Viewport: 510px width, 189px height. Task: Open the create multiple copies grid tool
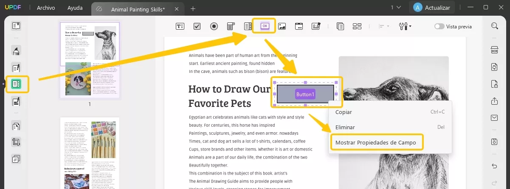pyautogui.click(x=357, y=26)
